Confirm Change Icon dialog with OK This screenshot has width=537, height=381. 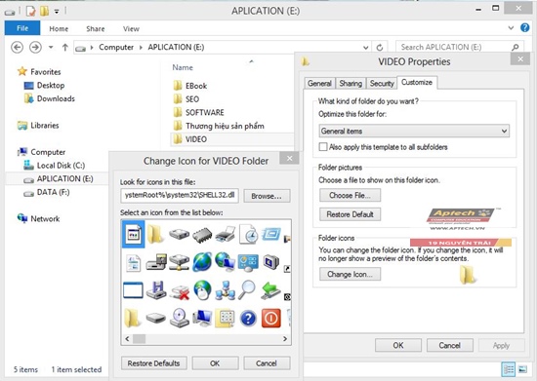tap(215, 363)
